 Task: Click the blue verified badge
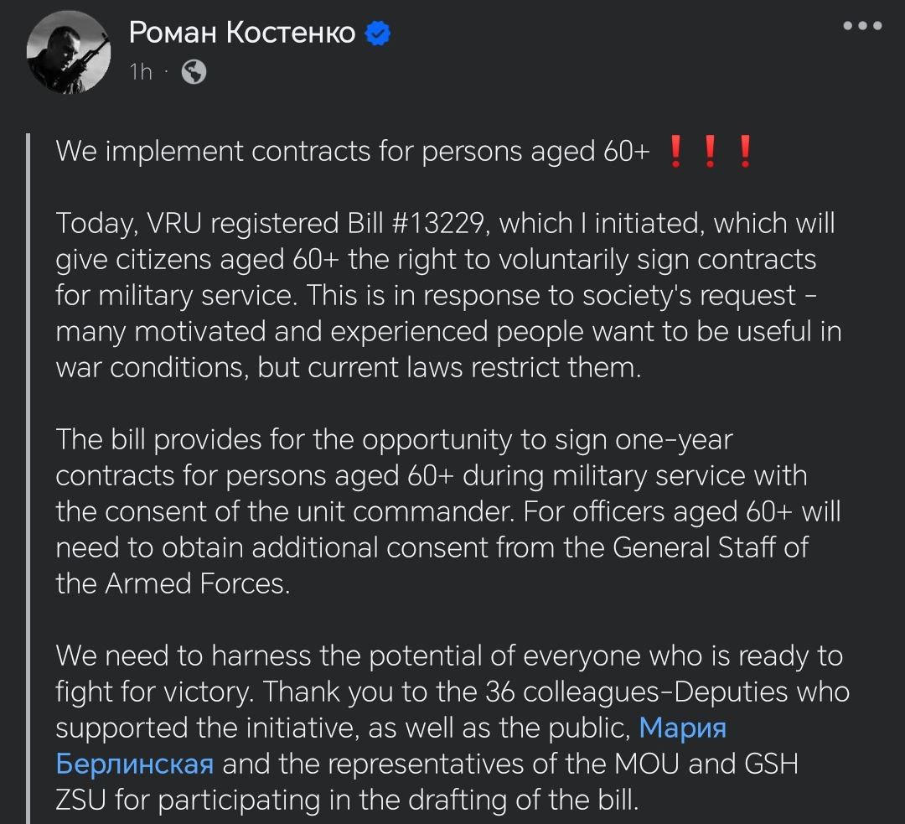click(x=379, y=34)
